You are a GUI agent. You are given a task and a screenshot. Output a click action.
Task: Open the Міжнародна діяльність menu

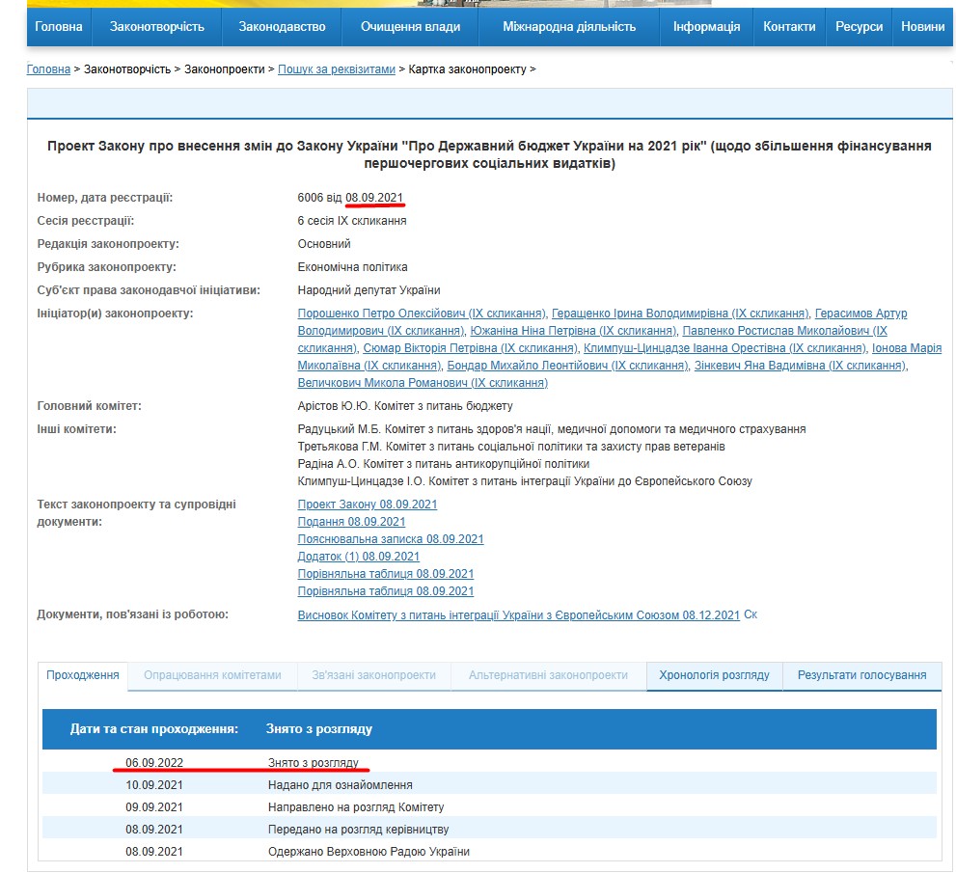coord(569,27)
